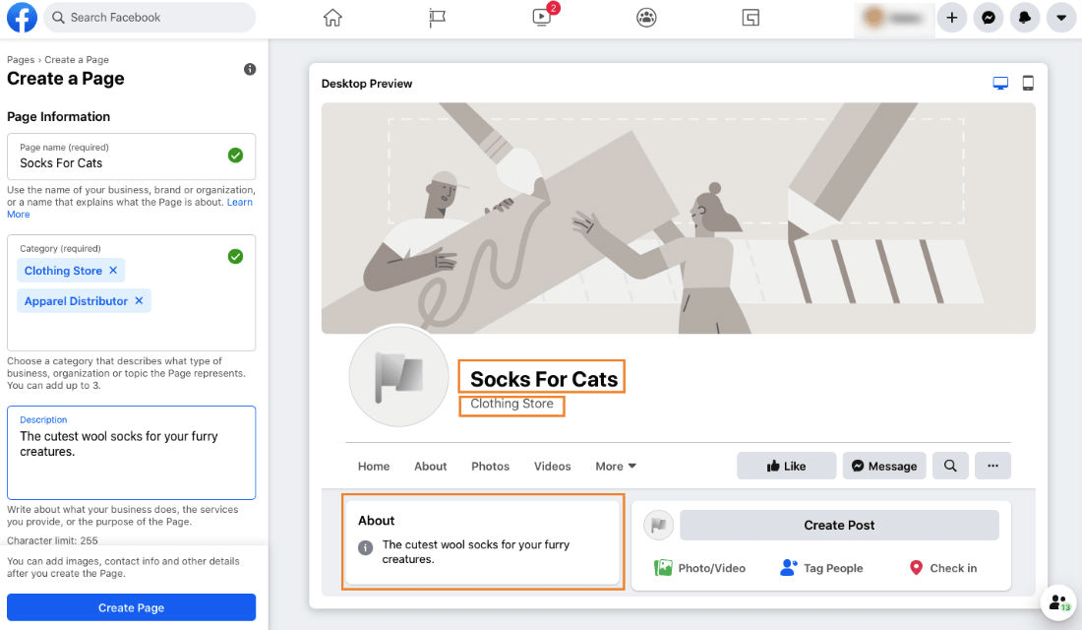
Task: Remove the Clothing Store category
Action: (111, 270)
